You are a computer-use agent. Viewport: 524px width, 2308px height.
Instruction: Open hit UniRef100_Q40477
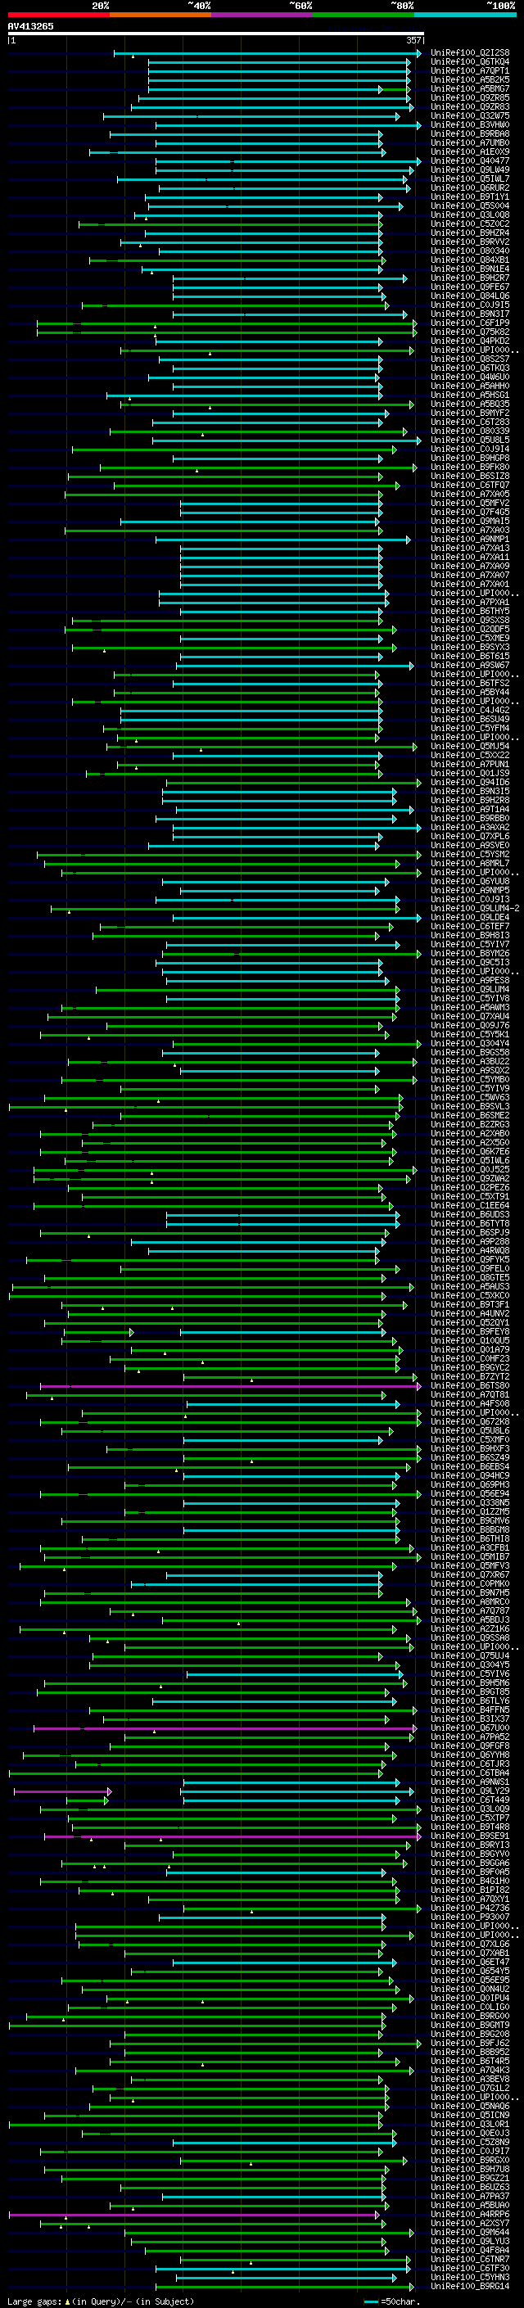pyautogui.click(x=470, y=161)
